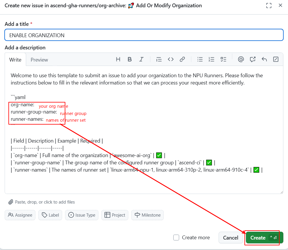This screenshot has width=288, height=250.
Task: Close the new issue dialog
Action: tap(280, 5)
